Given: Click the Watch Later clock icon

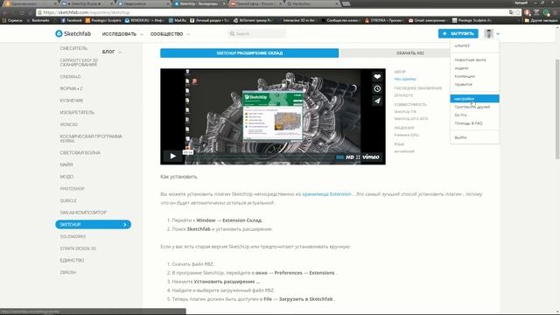Looking at the screenshot, I should pos(377,88).
